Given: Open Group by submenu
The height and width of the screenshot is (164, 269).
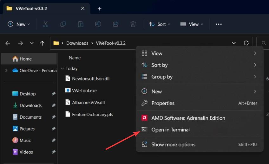Looking at the screenshot, I should point(199,77).
